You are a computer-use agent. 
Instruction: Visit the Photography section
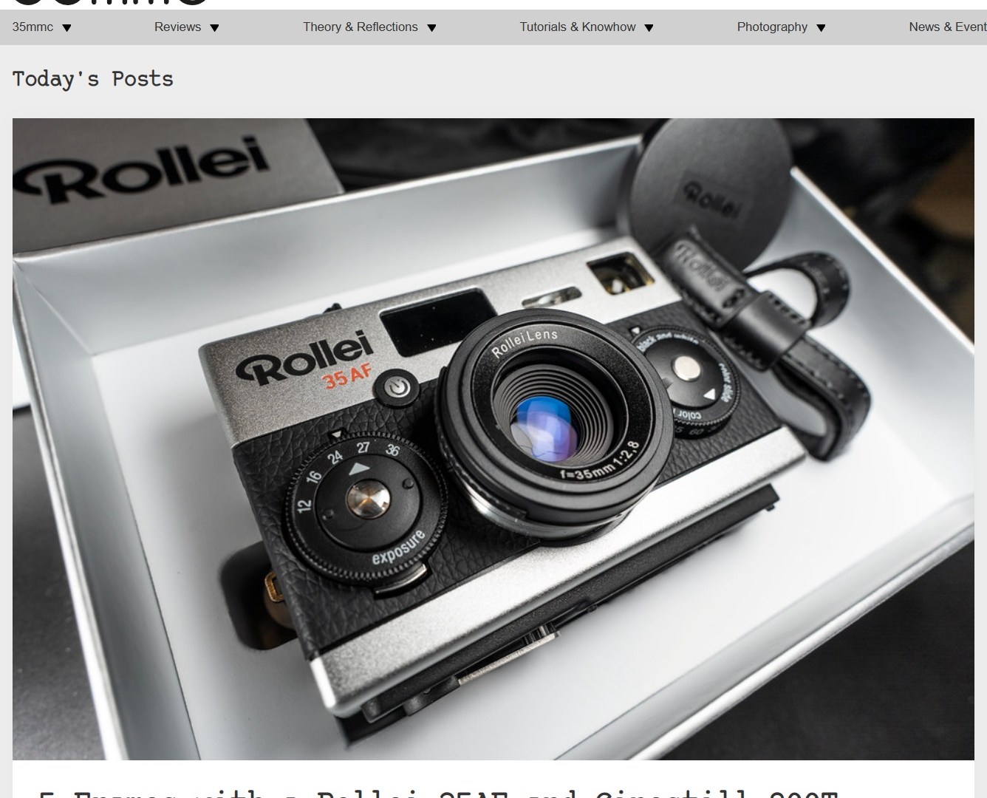tap(771, 27)
